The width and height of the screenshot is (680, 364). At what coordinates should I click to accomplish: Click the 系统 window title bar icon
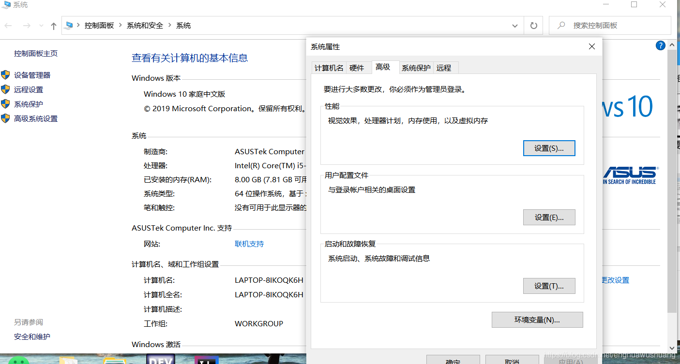(6, 4)
